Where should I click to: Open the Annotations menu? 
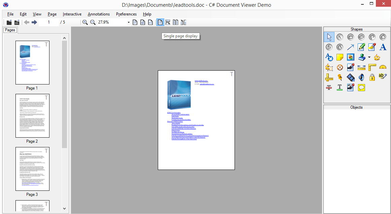coord(99,14)
